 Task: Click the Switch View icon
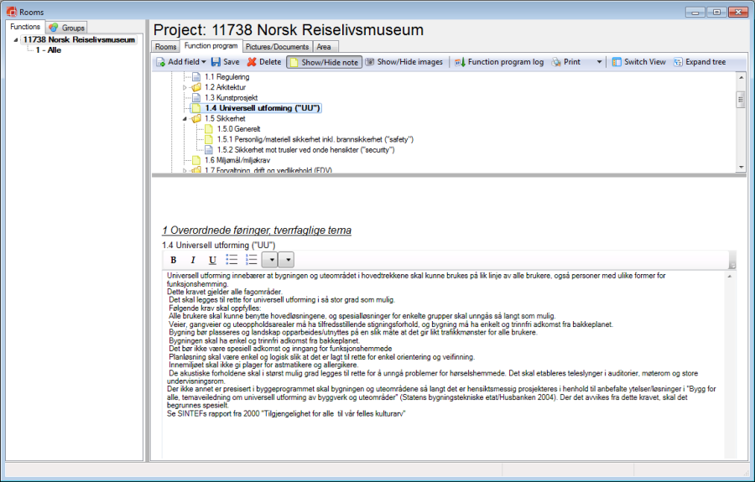pyautogui.click(x=617, y=62)
